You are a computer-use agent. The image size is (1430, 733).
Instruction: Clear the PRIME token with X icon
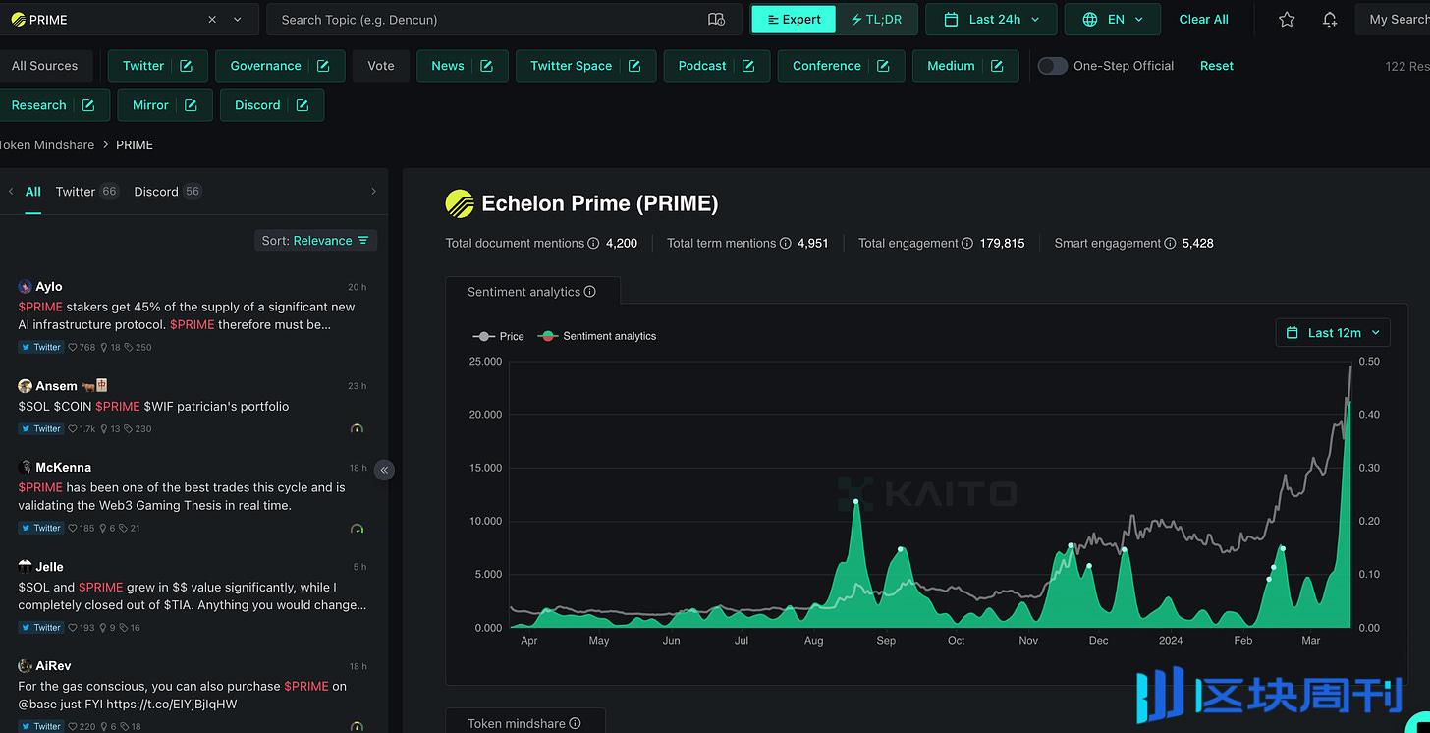212,19
